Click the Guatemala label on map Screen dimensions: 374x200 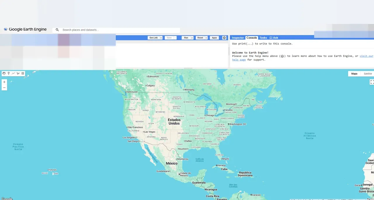tap(199, 182)
